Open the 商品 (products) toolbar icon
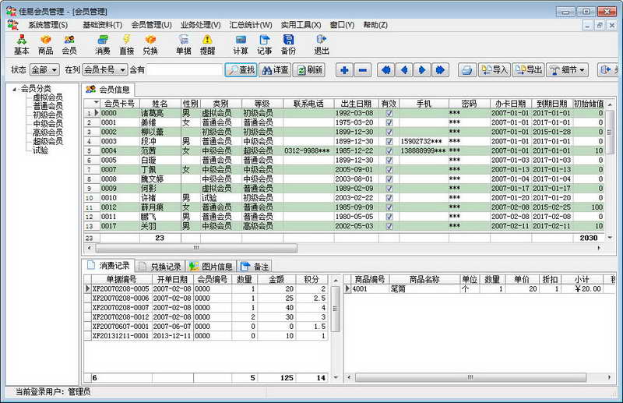Image resolution: width=623 pixels, height=403 pixels. [46, 44]
